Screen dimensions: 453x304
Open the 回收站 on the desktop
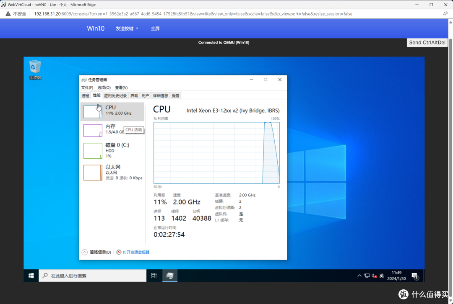(35, 67)
